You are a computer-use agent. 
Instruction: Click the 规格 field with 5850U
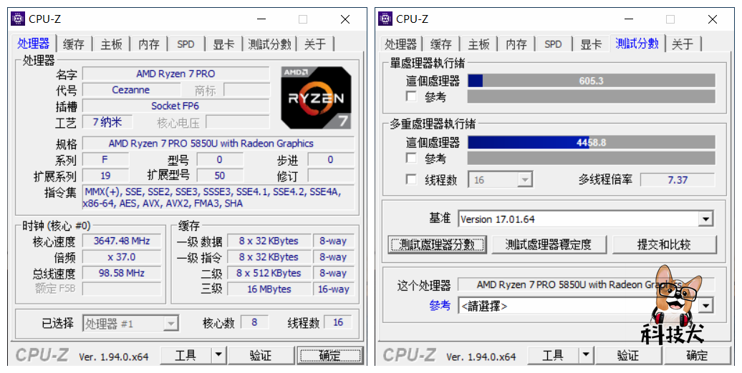[x=218, y=143]
